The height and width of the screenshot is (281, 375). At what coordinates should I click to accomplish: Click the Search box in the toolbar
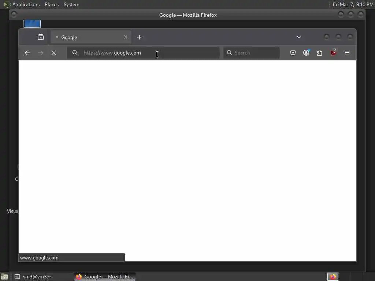[x=251, y=53]
